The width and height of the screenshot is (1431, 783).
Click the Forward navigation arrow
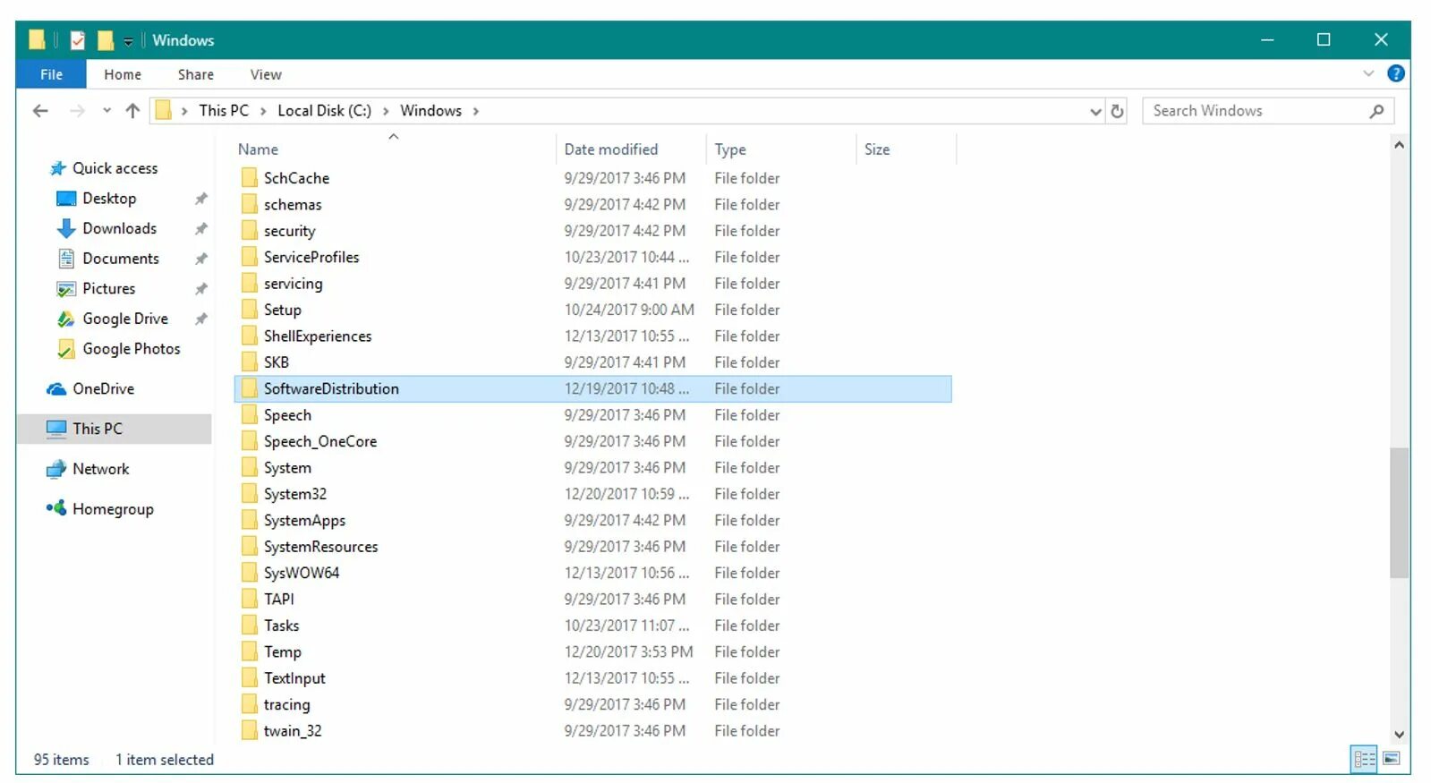[77, 111]
